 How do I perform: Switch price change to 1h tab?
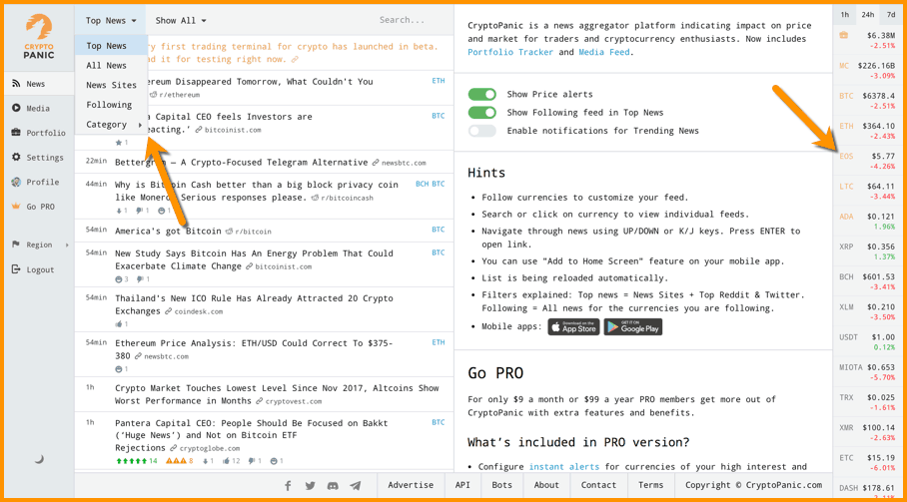(x=844, y=15)
